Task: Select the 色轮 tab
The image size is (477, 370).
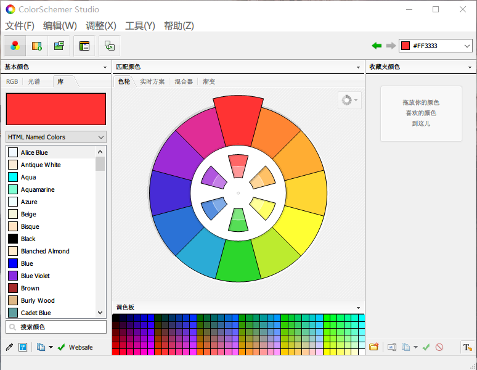Action: point(124,81)
